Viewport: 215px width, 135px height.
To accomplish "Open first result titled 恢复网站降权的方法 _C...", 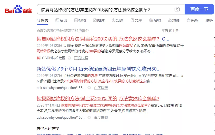I will point(103,39).
